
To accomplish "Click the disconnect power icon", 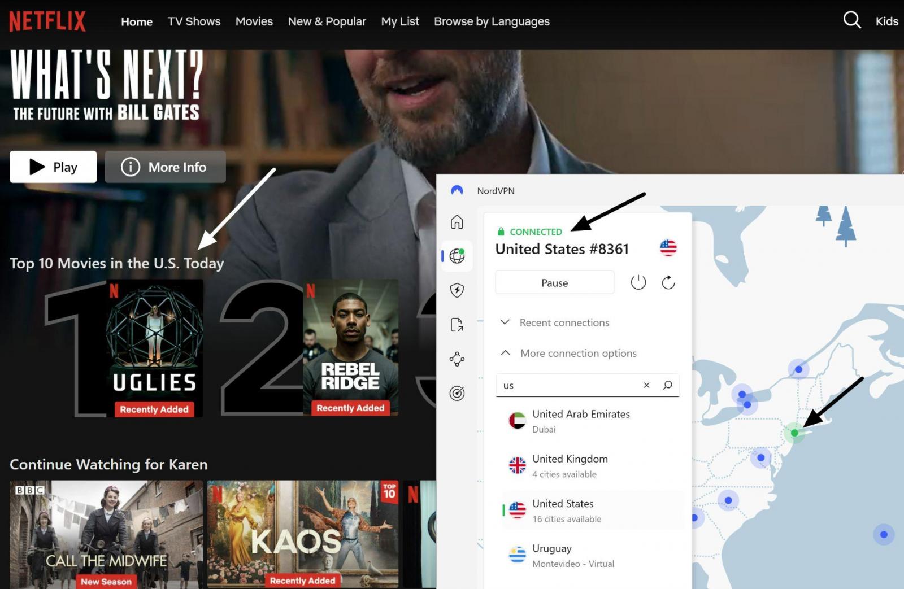I will click(x=638, y=282).
